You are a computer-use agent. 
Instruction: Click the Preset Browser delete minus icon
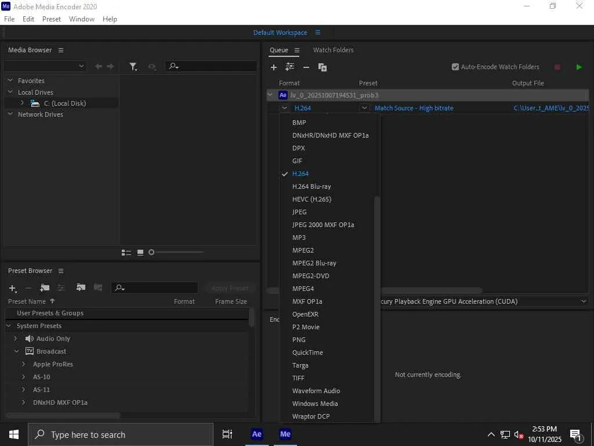click(x=28, y=288)
